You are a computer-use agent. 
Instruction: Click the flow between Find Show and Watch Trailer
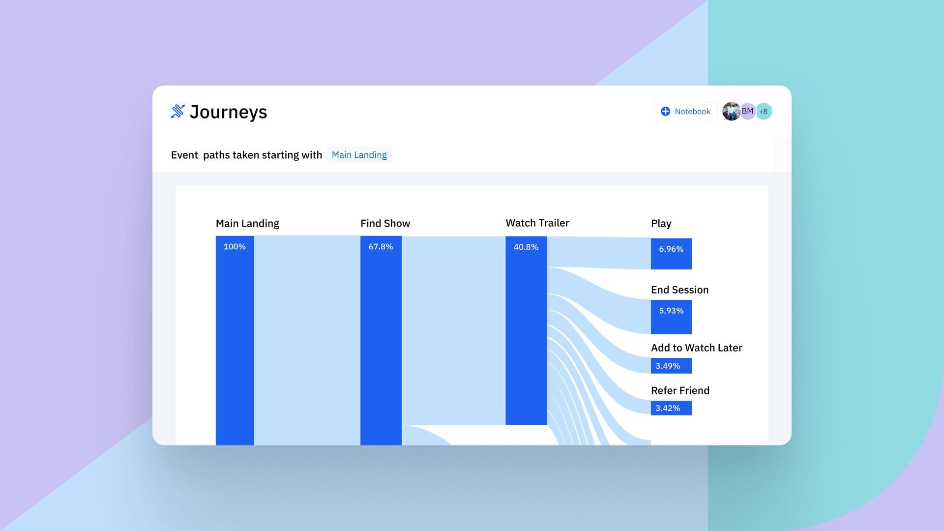pyautogui.click(x=453, y=329)
